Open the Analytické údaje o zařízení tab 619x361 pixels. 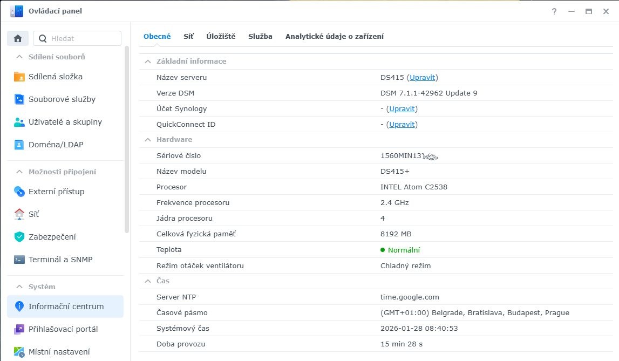tap(334, 36)
